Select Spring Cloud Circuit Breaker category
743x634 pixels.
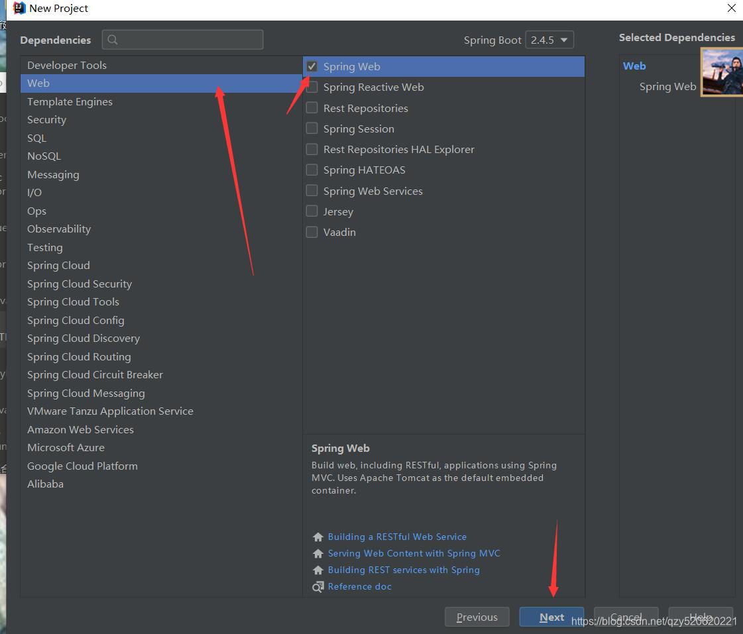pyautogui.click(x=161, y=375)
